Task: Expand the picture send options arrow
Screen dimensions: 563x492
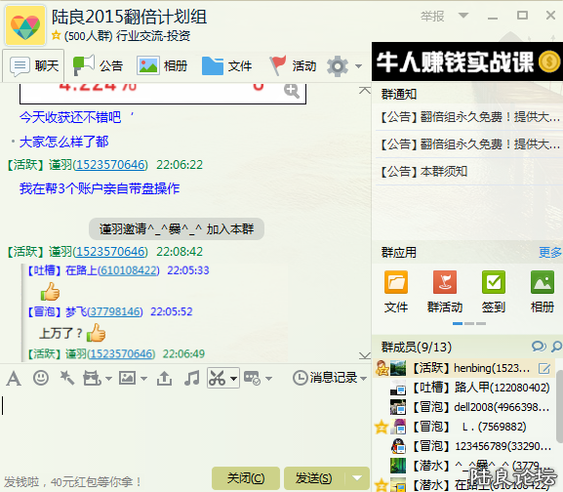Action: coord(143,379)
